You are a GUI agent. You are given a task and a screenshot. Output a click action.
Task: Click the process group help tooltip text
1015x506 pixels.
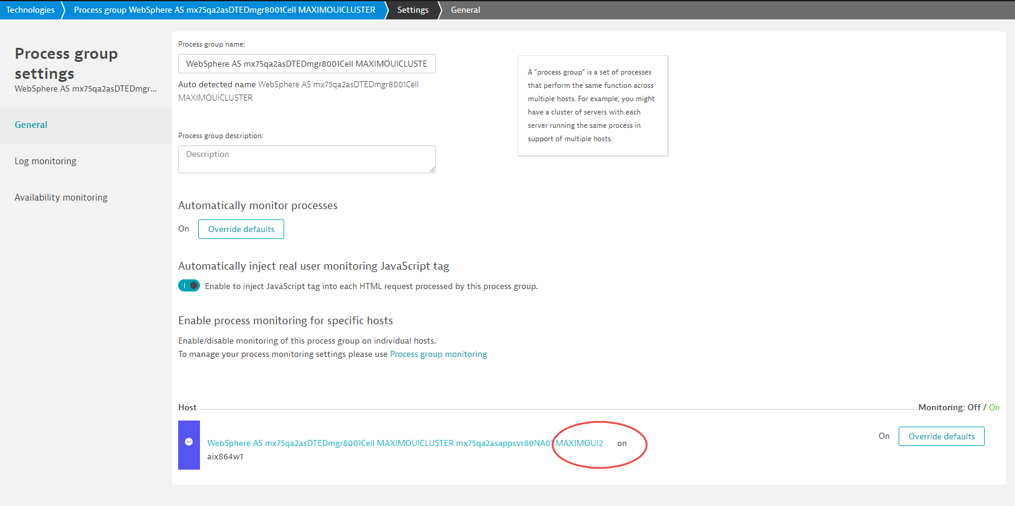[x=592, y=105]
